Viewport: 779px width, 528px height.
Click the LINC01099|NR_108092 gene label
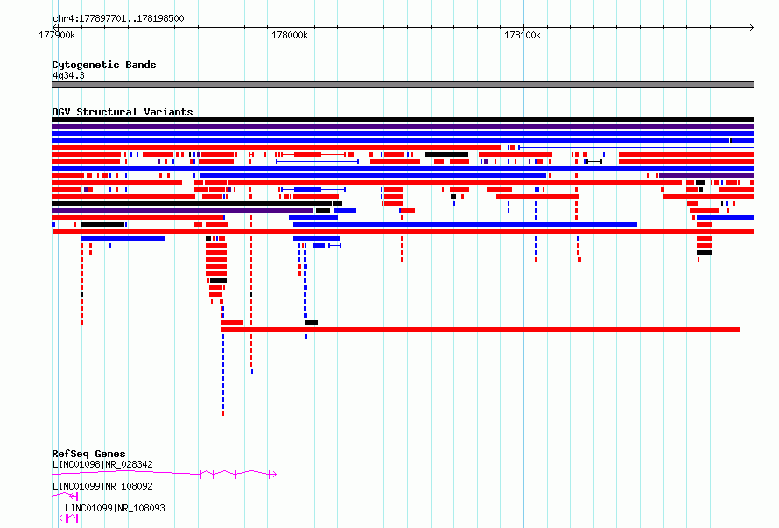pyautogui.click(x=102, y=486)
